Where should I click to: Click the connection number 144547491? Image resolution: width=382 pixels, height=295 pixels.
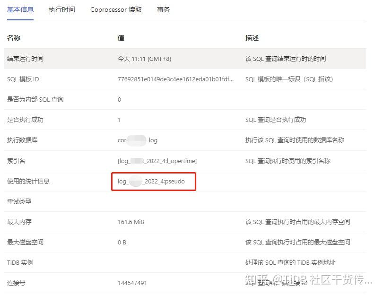click(132, 283)
